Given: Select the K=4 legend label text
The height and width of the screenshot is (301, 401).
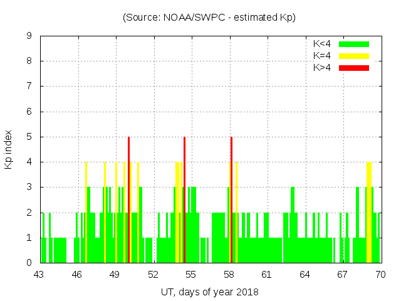Looking at the screenshot, I should [x=321, y=56].
